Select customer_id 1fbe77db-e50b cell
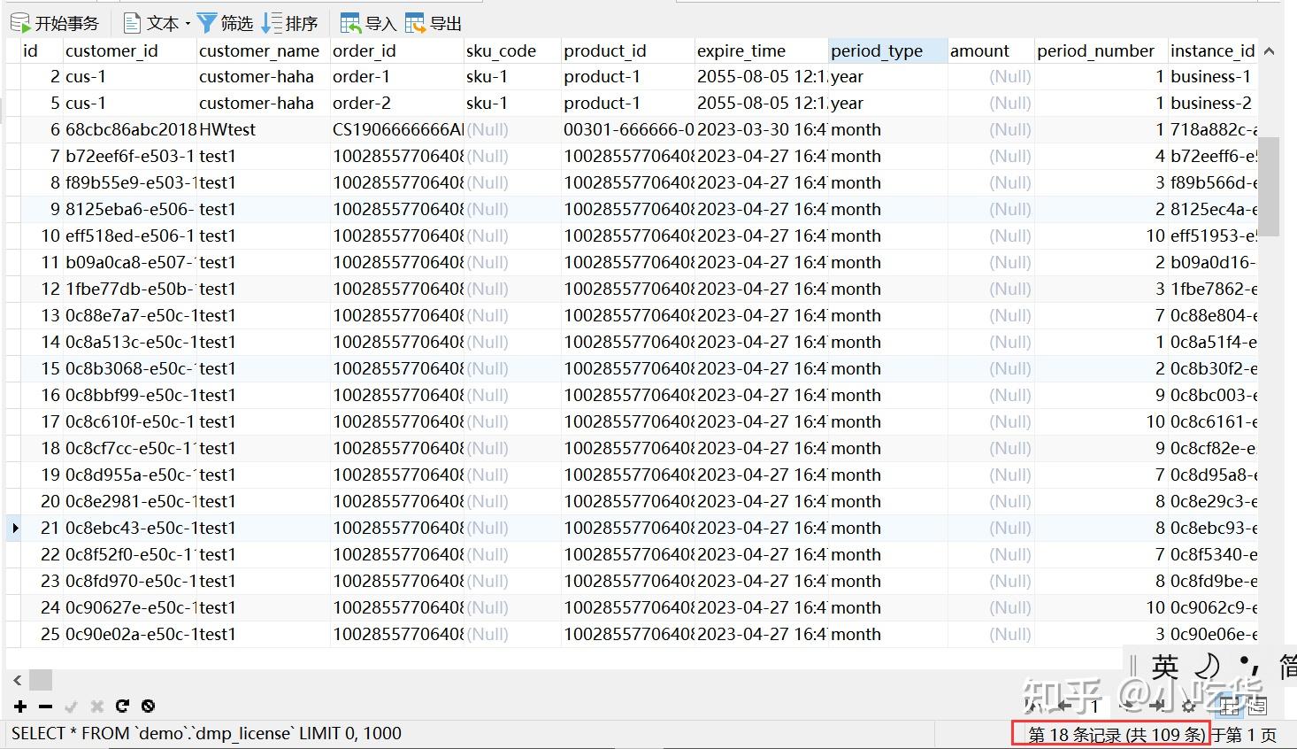This screenshot has width=1297, height=749. 130,289
